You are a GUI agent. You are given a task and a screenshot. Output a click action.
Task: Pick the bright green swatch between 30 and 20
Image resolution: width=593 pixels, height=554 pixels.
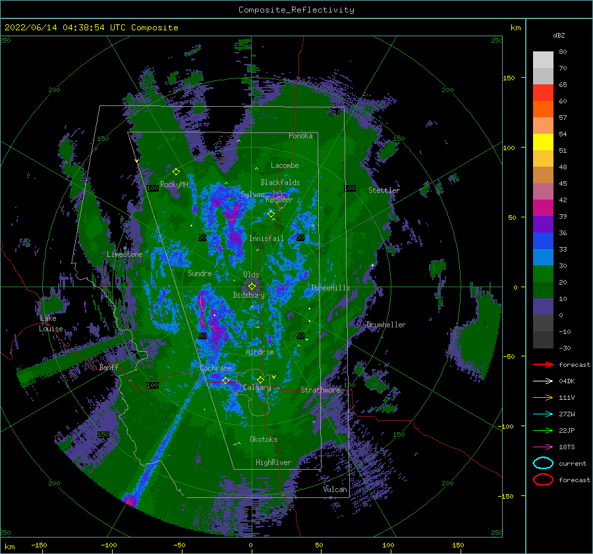point(543,274)
